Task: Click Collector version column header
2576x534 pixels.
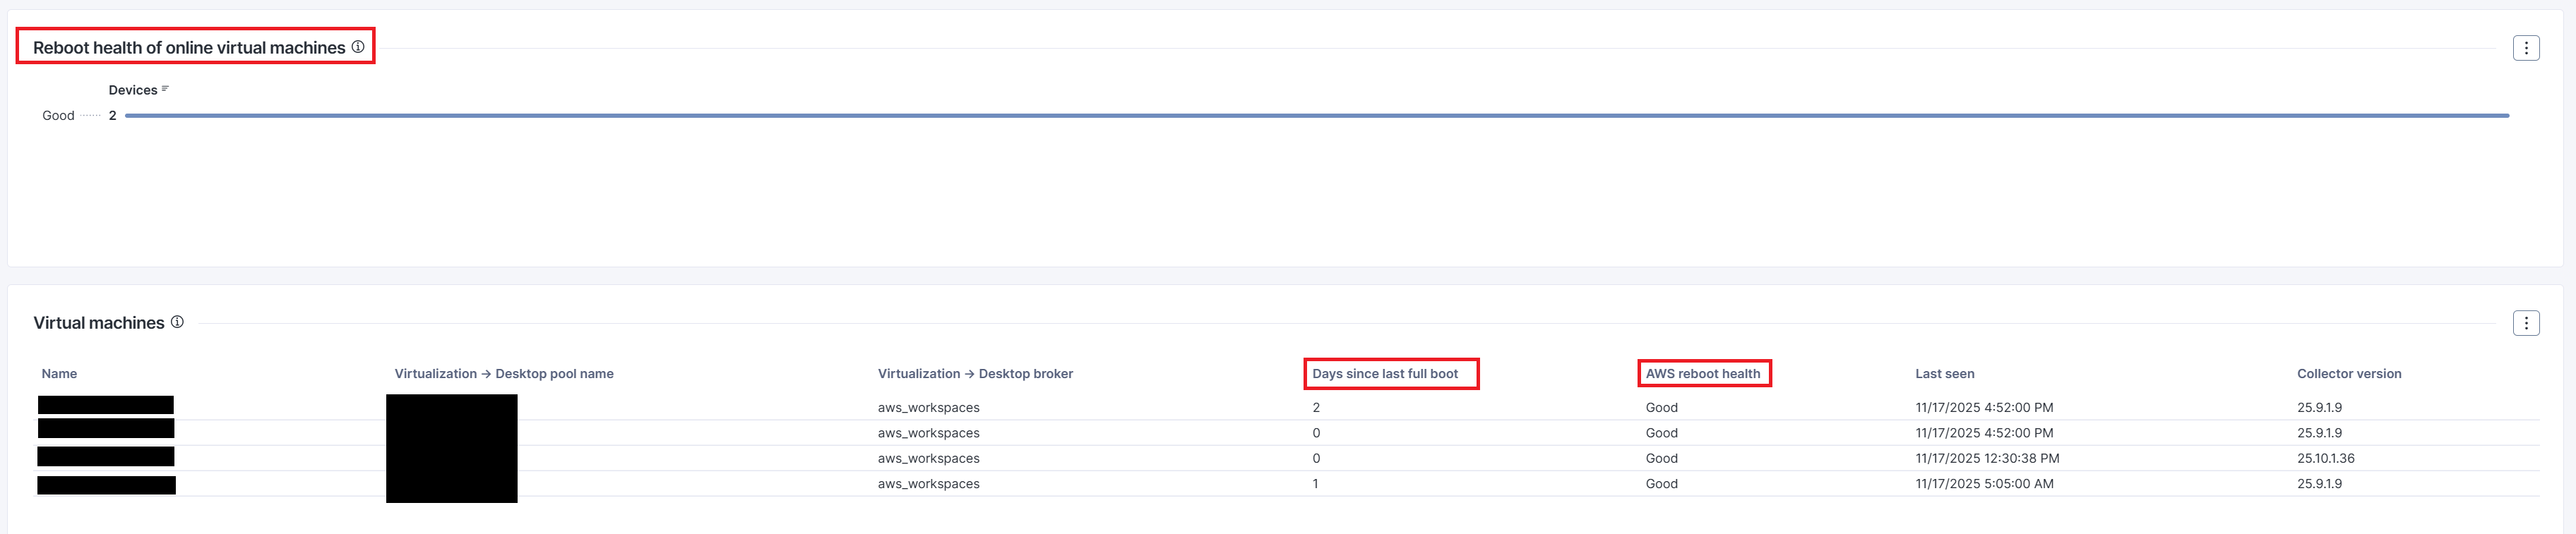Action: 2348,373
